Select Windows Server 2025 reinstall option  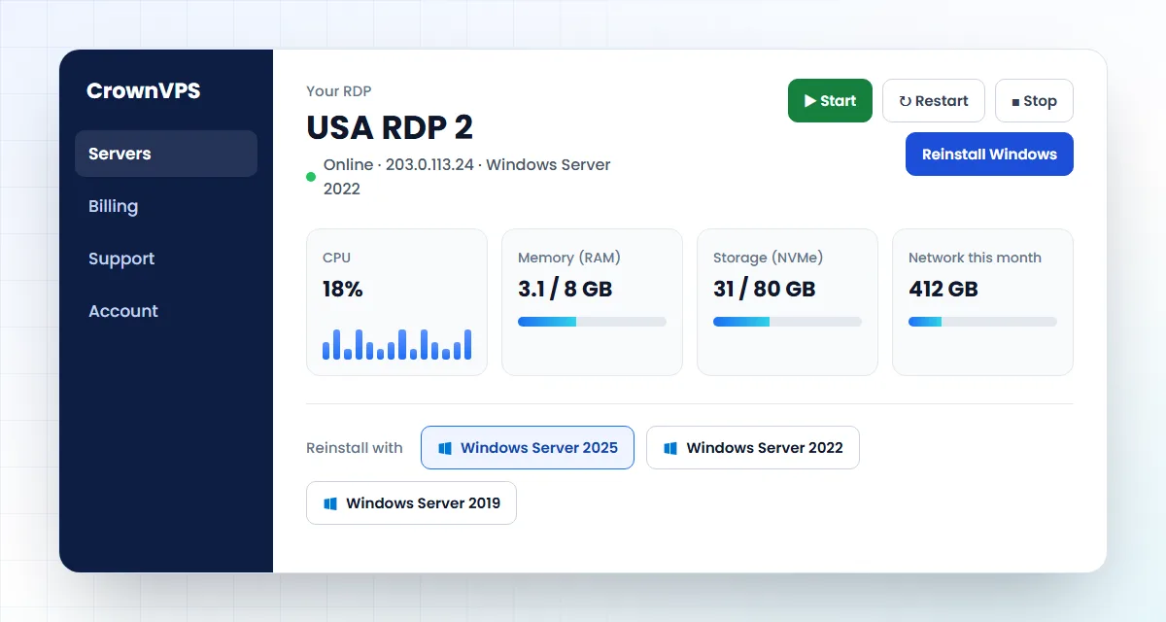[x=528, y=447]
